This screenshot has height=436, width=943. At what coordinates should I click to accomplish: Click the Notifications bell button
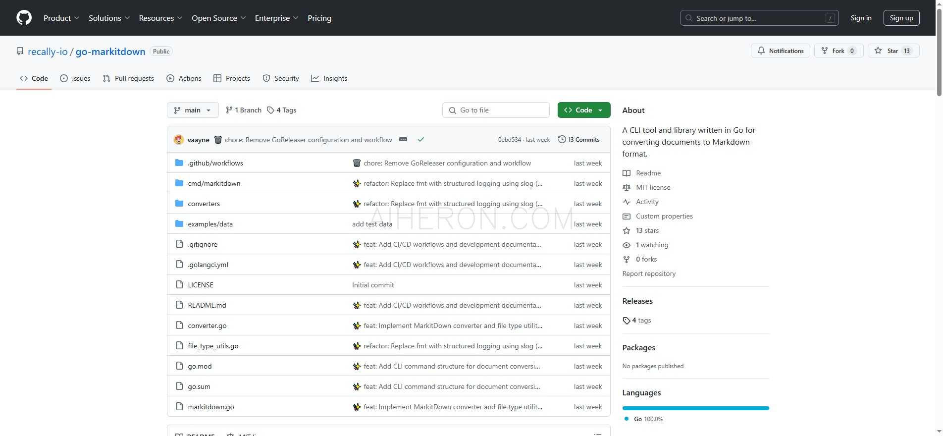780,51
